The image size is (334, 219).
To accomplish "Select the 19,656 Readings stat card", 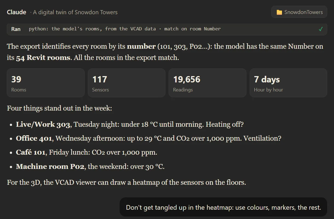I will pyautogui.click(x=208, y=83).
